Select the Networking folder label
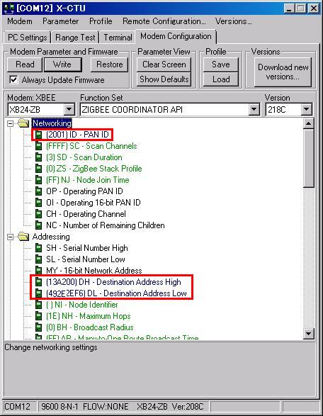The height and width of the screenshot is (416, 323). pos(52,123)
